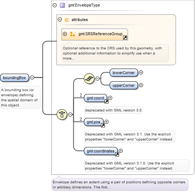Expand the lowerCorner element

point(141,73)
